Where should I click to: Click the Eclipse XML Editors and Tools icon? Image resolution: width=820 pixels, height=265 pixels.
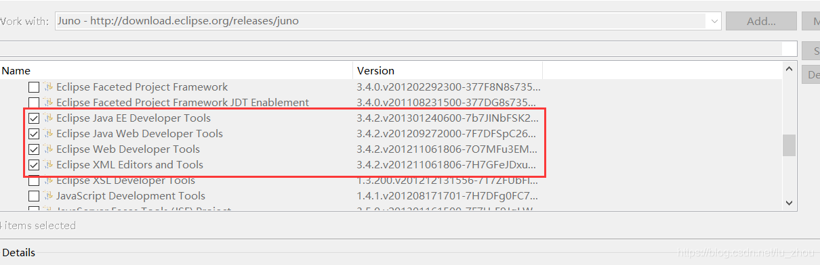pyautogui.click(x=48, y=164)
